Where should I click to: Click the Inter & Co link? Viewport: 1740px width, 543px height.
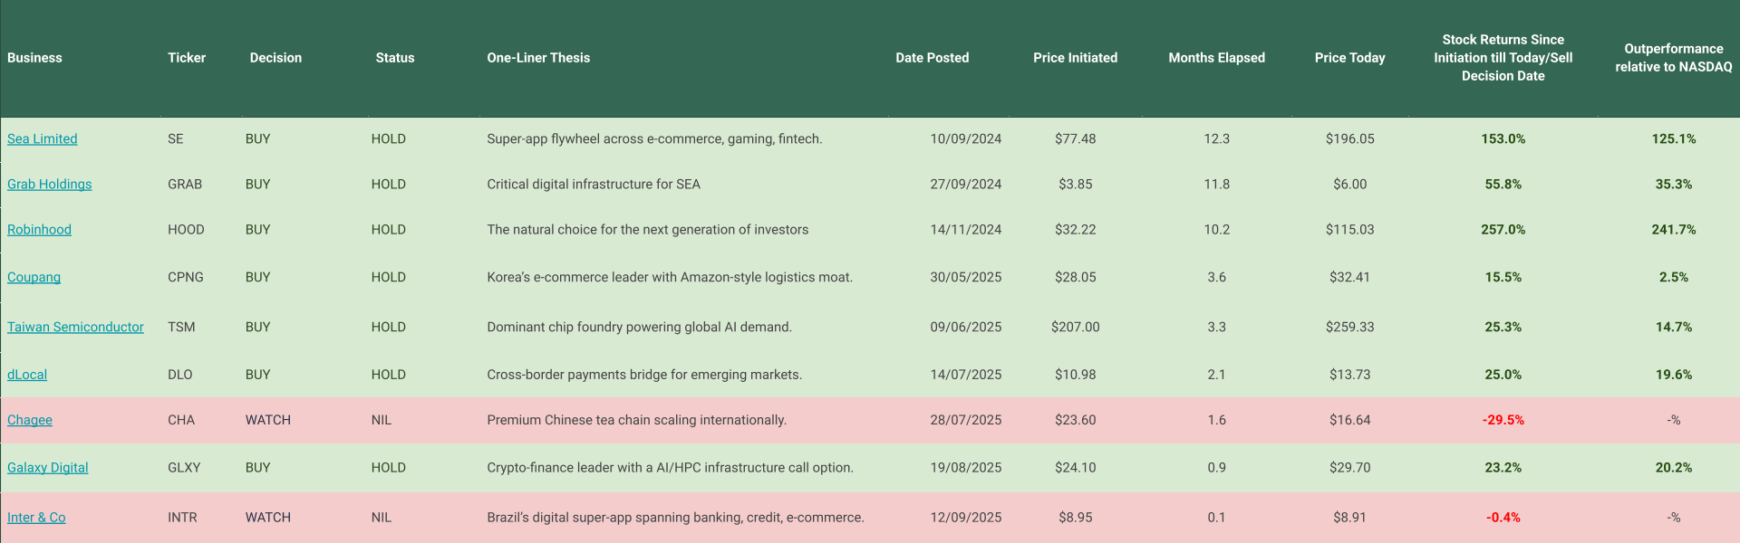(x=36, y=518)
